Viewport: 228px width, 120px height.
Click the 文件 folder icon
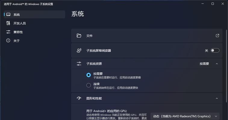[x=79, y=36]
